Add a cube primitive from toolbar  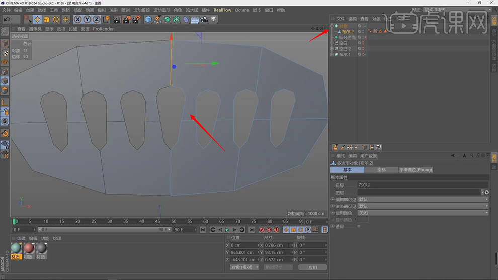[x=148, y=19]
